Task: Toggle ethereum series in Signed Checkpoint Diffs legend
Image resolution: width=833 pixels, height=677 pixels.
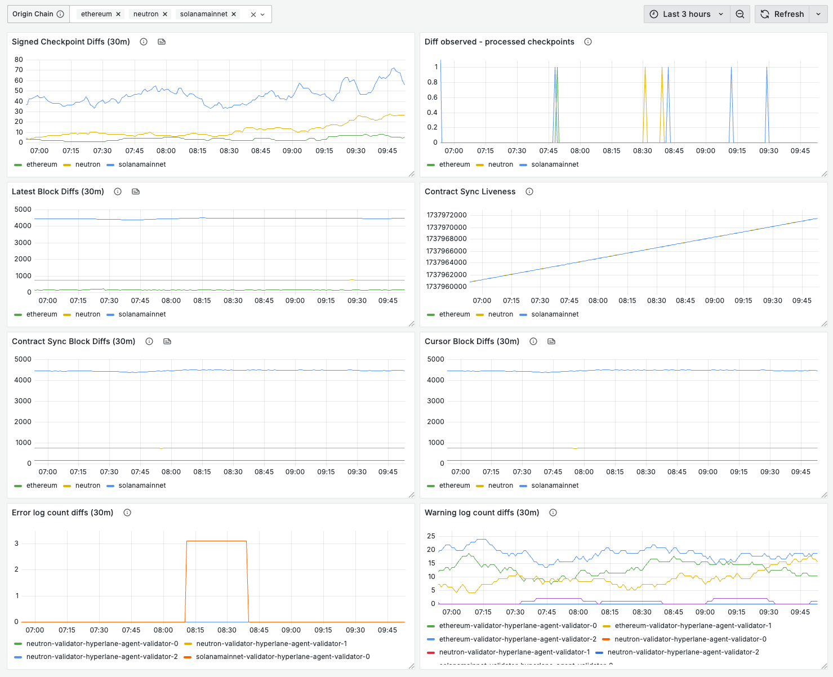Action: point(42,164)
